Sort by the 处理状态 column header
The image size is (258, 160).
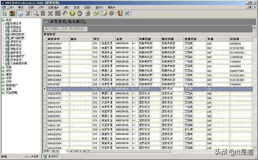coord(195,39)
